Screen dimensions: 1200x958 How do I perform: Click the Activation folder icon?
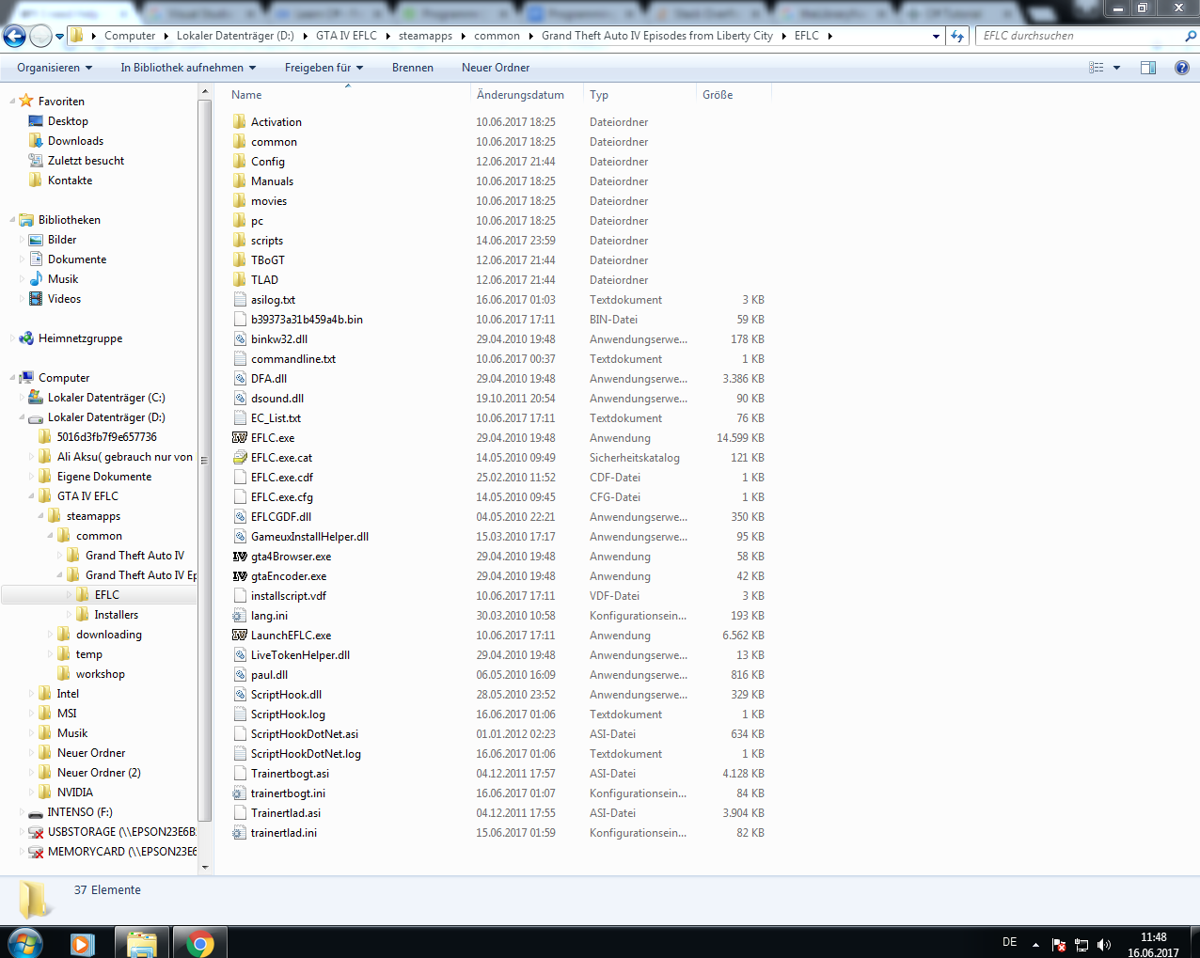(240, 122)
